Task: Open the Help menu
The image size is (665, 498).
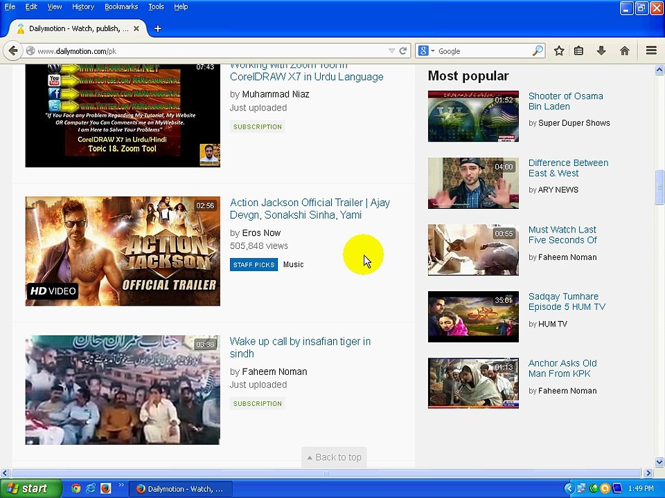Action: [x=181, y=7]
